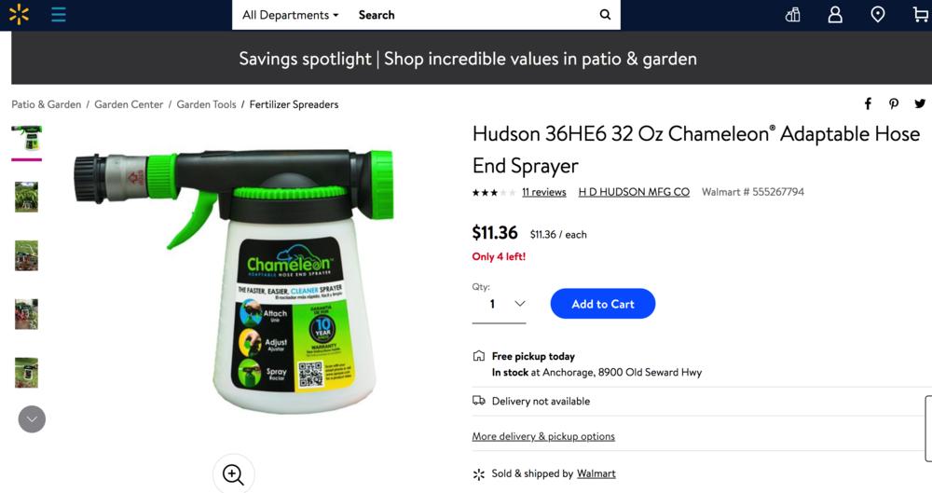
Task: Expand more thumbnails with down chevron
Action: [32, 419]
